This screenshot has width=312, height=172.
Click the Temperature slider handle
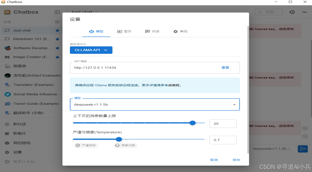coord(119,139)
